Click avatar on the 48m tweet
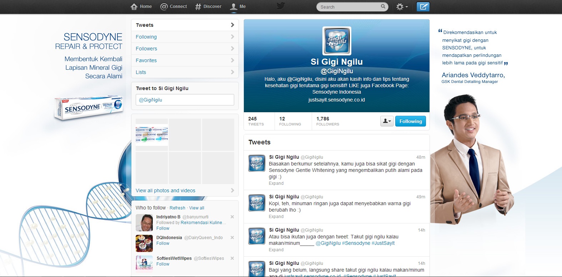 pyautogui.click(x=257, y=163)
